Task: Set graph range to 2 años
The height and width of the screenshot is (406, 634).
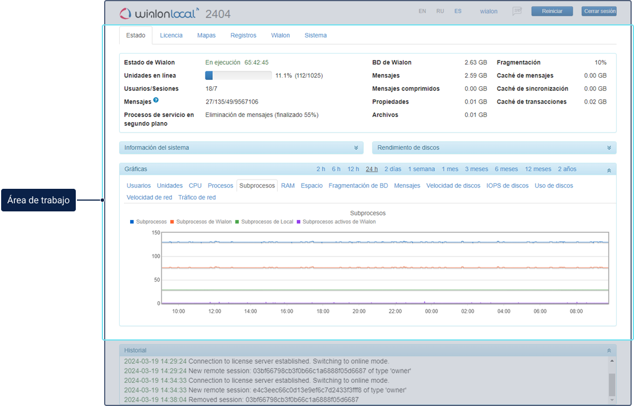Action: 567,169
